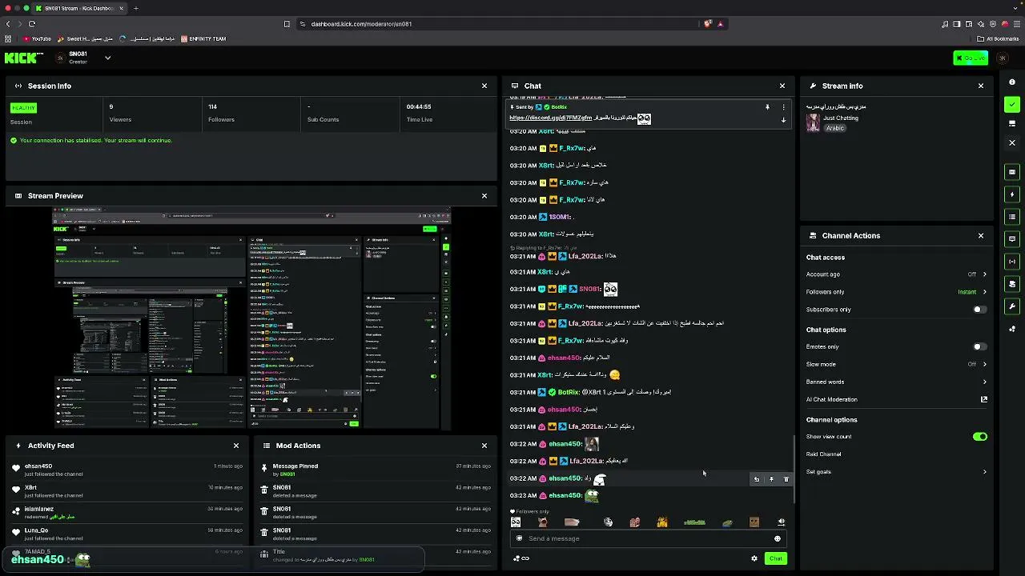Close the Chat panel
Viewport: 1025px width, 576px height.
click(x=782, y=86)
